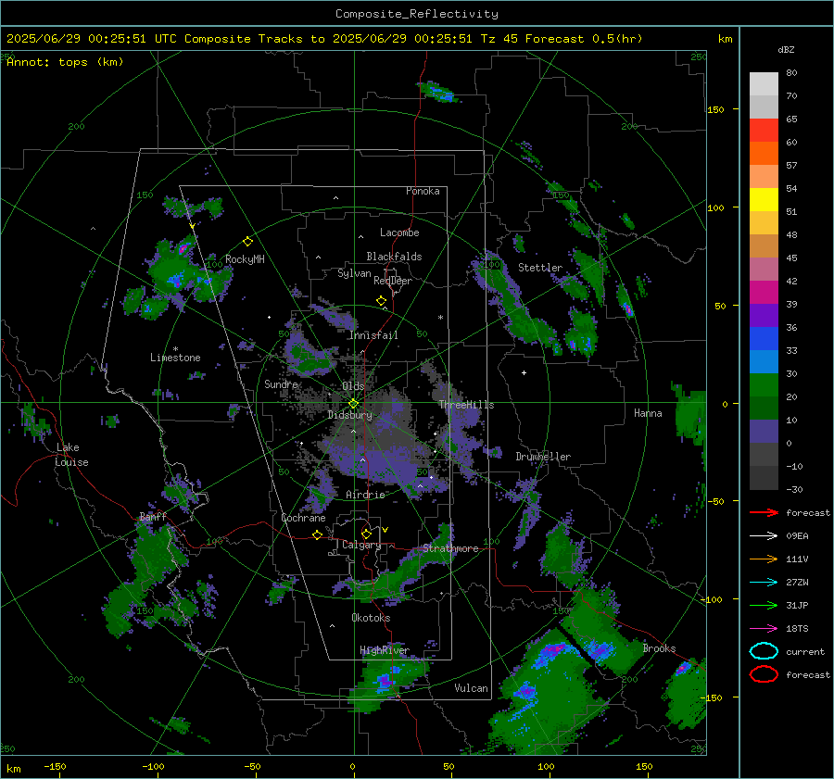834x779 pixels.
Task: Select the dark blue swatch between 36 and 33
Action: [764, 339]
